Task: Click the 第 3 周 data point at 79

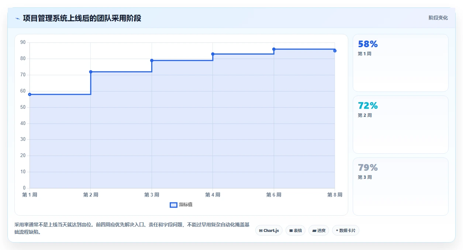Action: (x=152, y=60)
